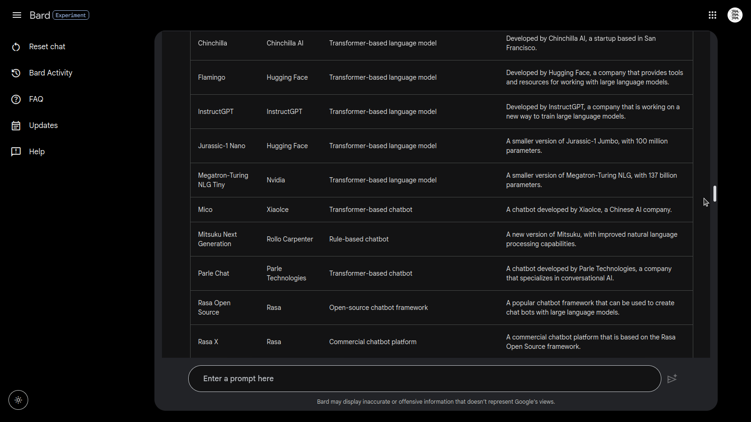This screenshot has height=422, width=751.
Task: Open the Help sidebar item
Action: click(37, 152)
